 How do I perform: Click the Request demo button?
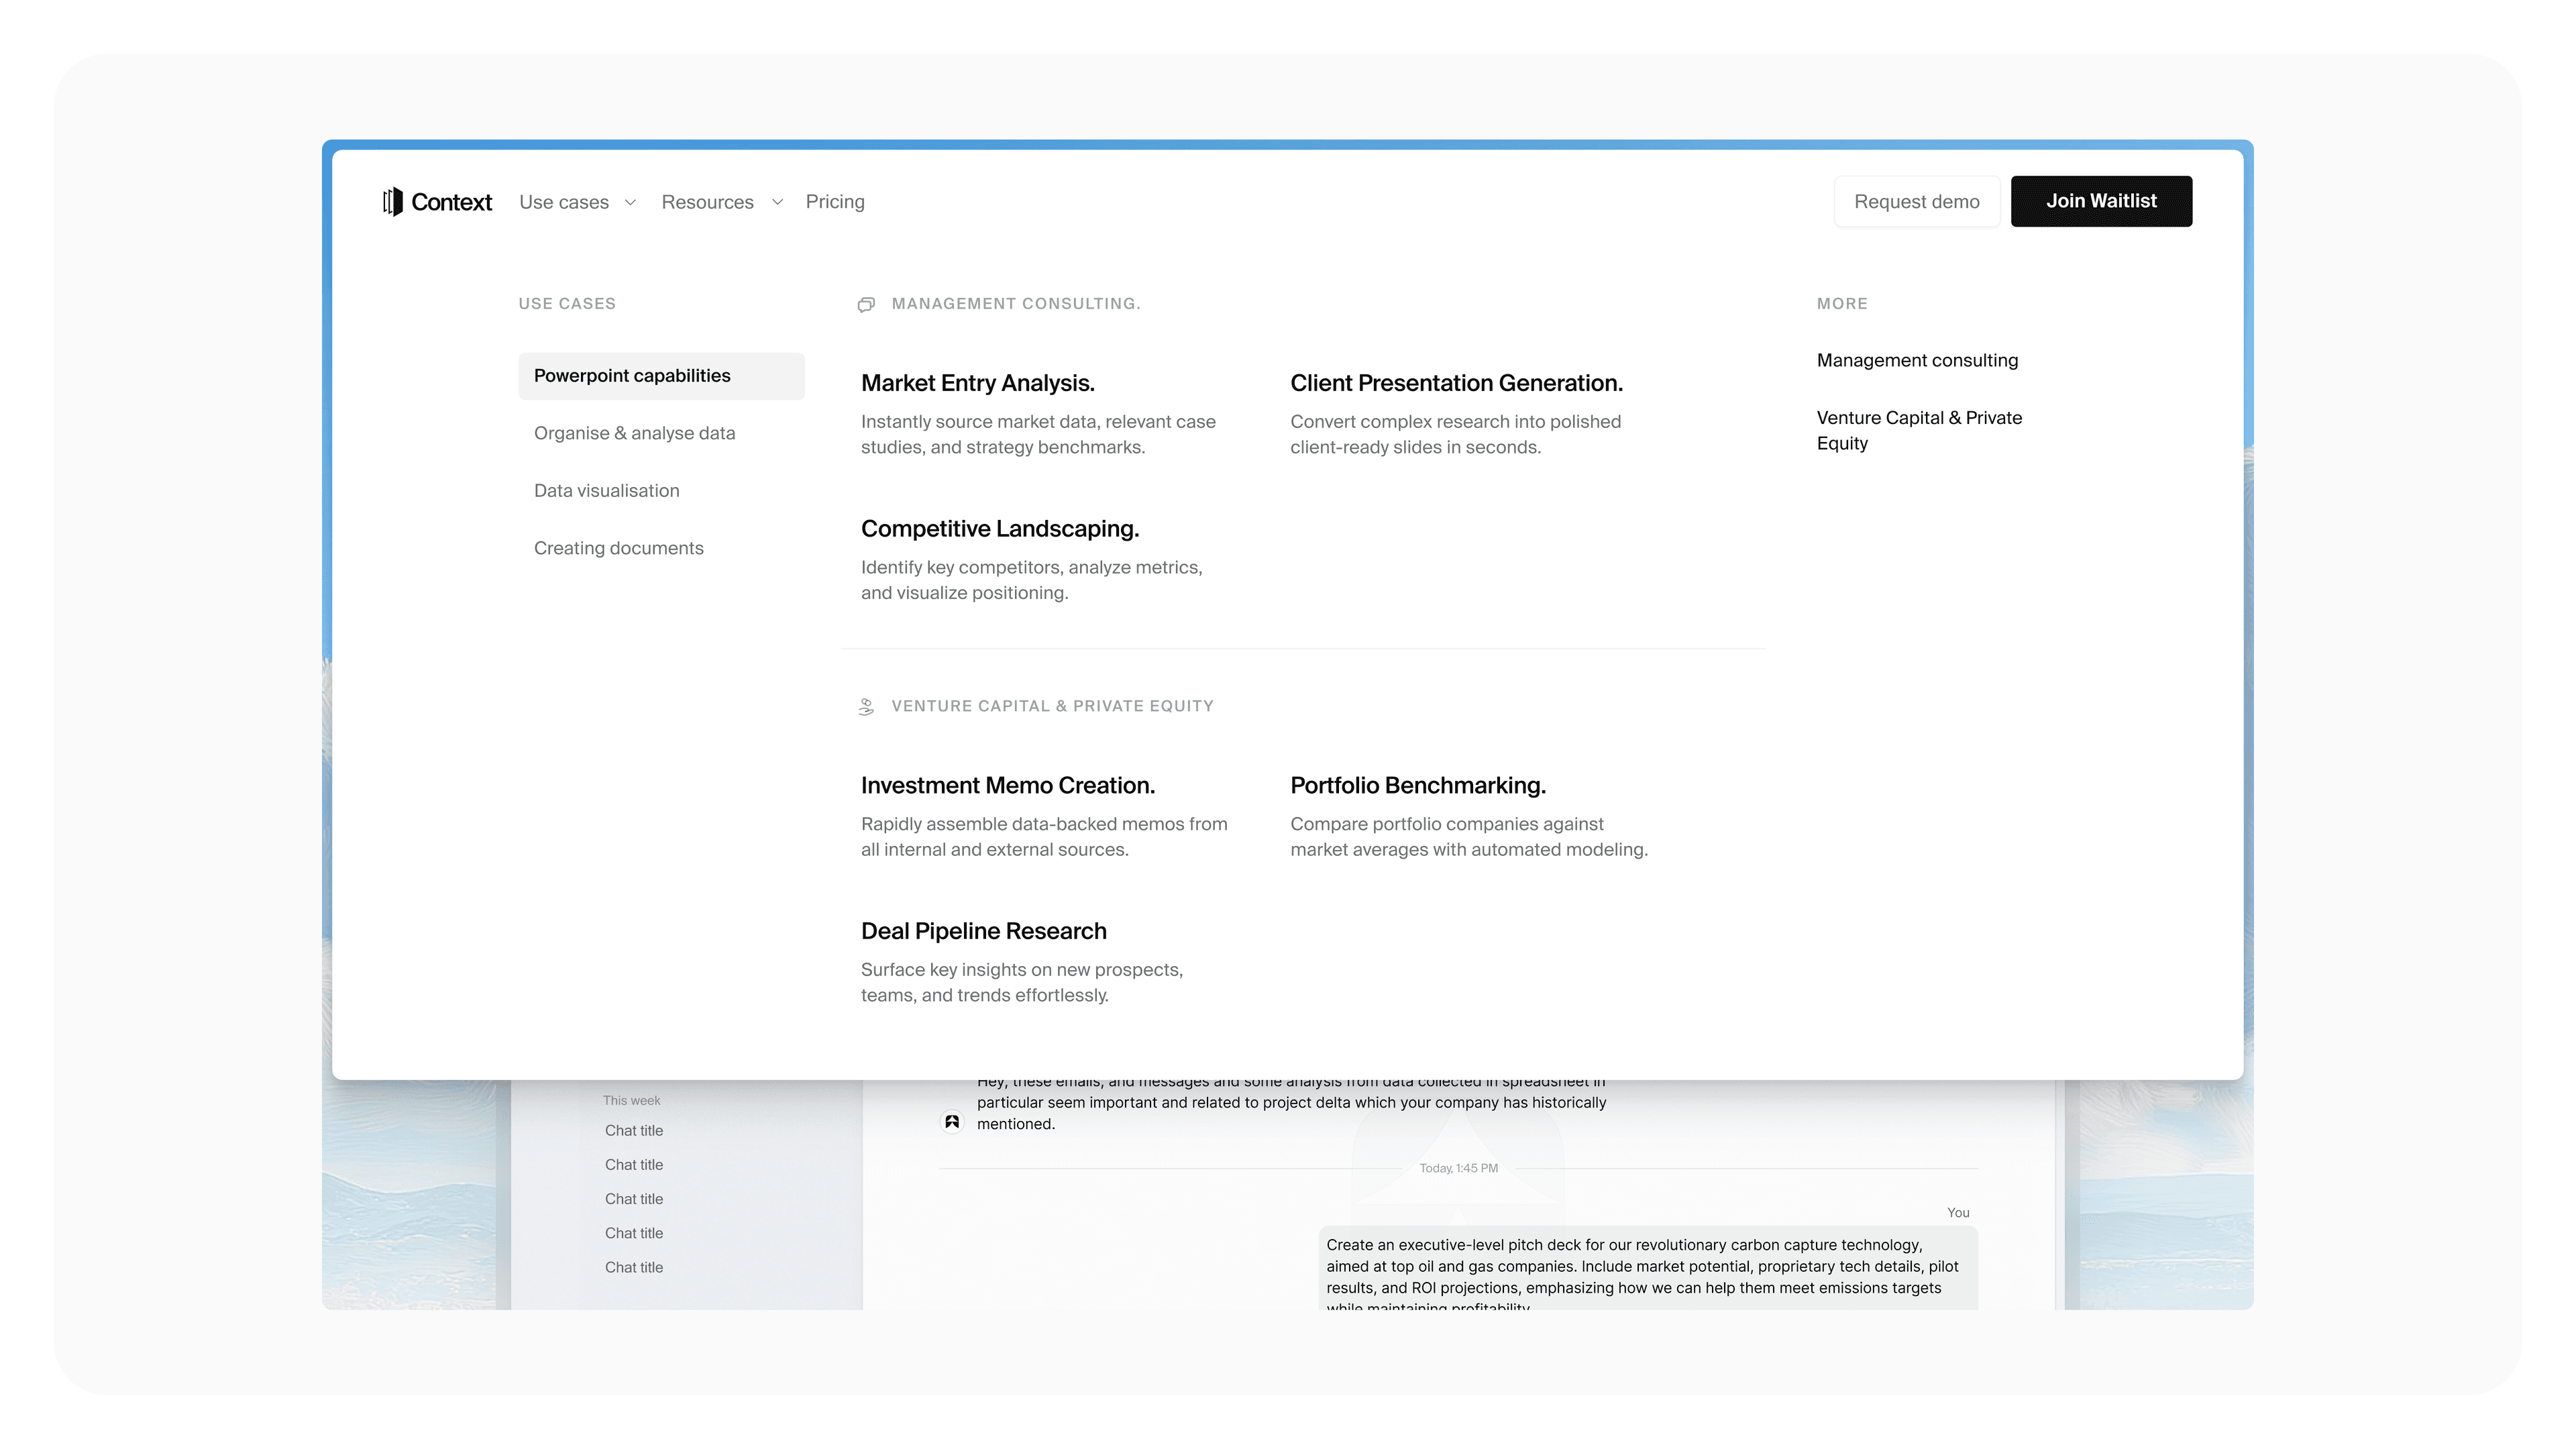pos(1916,202)
